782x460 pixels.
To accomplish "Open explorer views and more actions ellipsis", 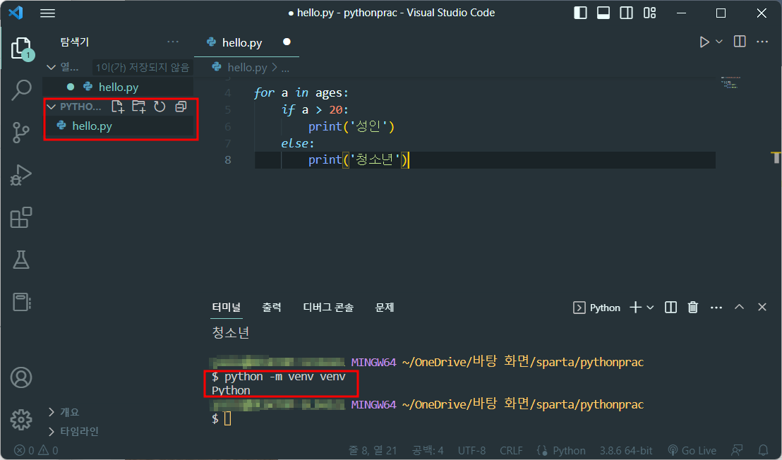I will pyautogui.click(x=173, y=42).
